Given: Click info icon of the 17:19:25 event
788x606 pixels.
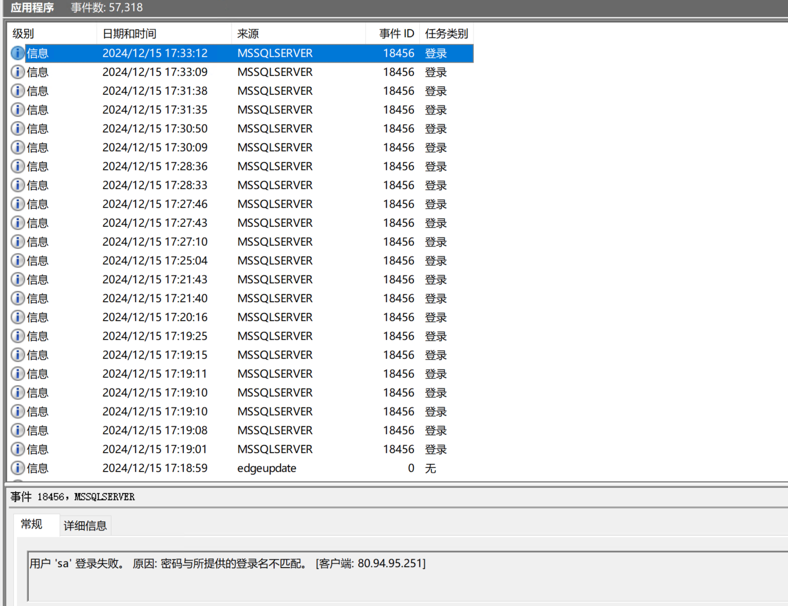Looking at the screenshot, I should coord(17,336).
